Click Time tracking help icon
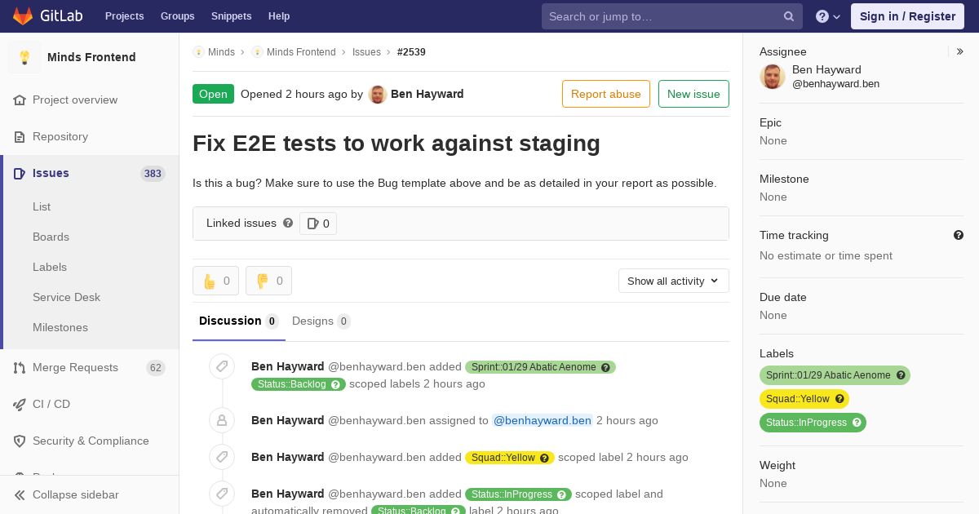979x514 pixels. [959, 235]
